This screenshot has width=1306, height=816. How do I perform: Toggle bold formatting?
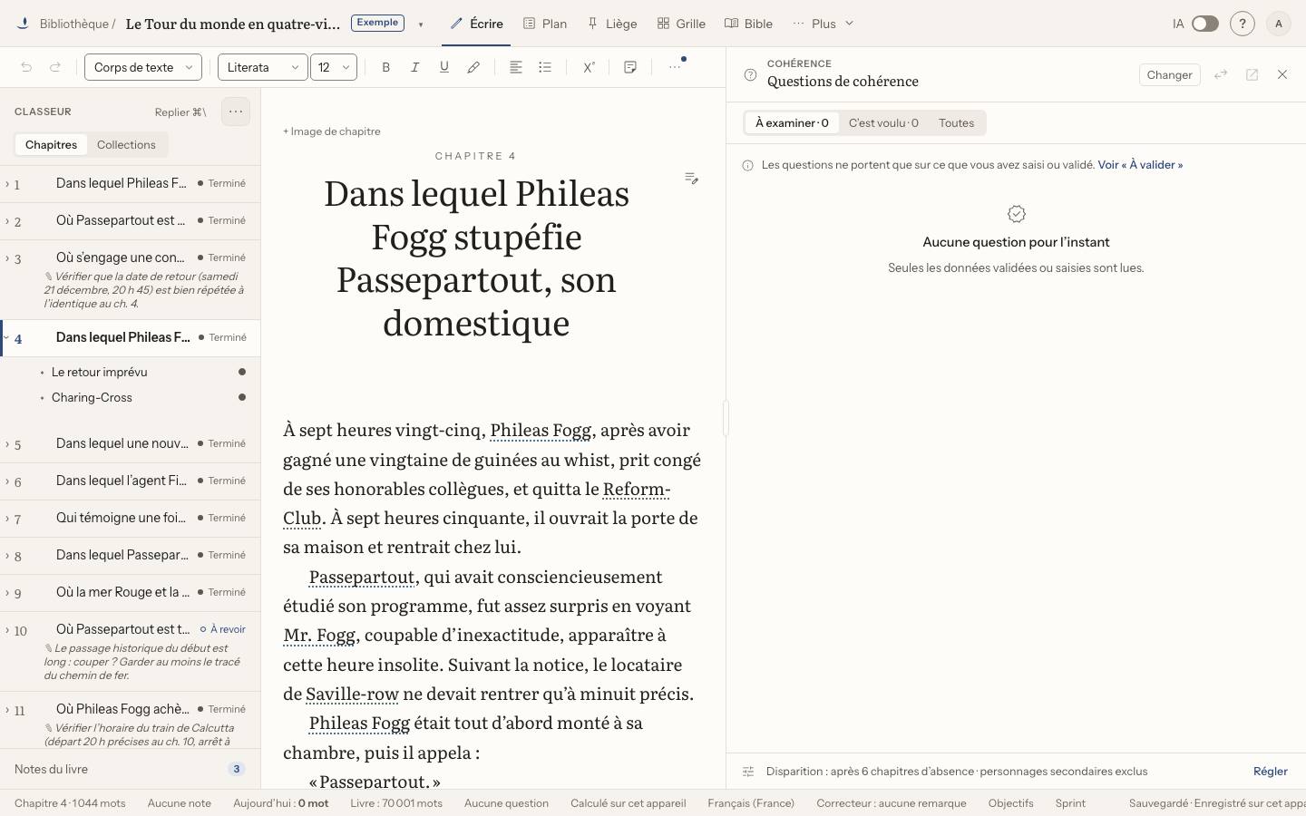point(386,67)
